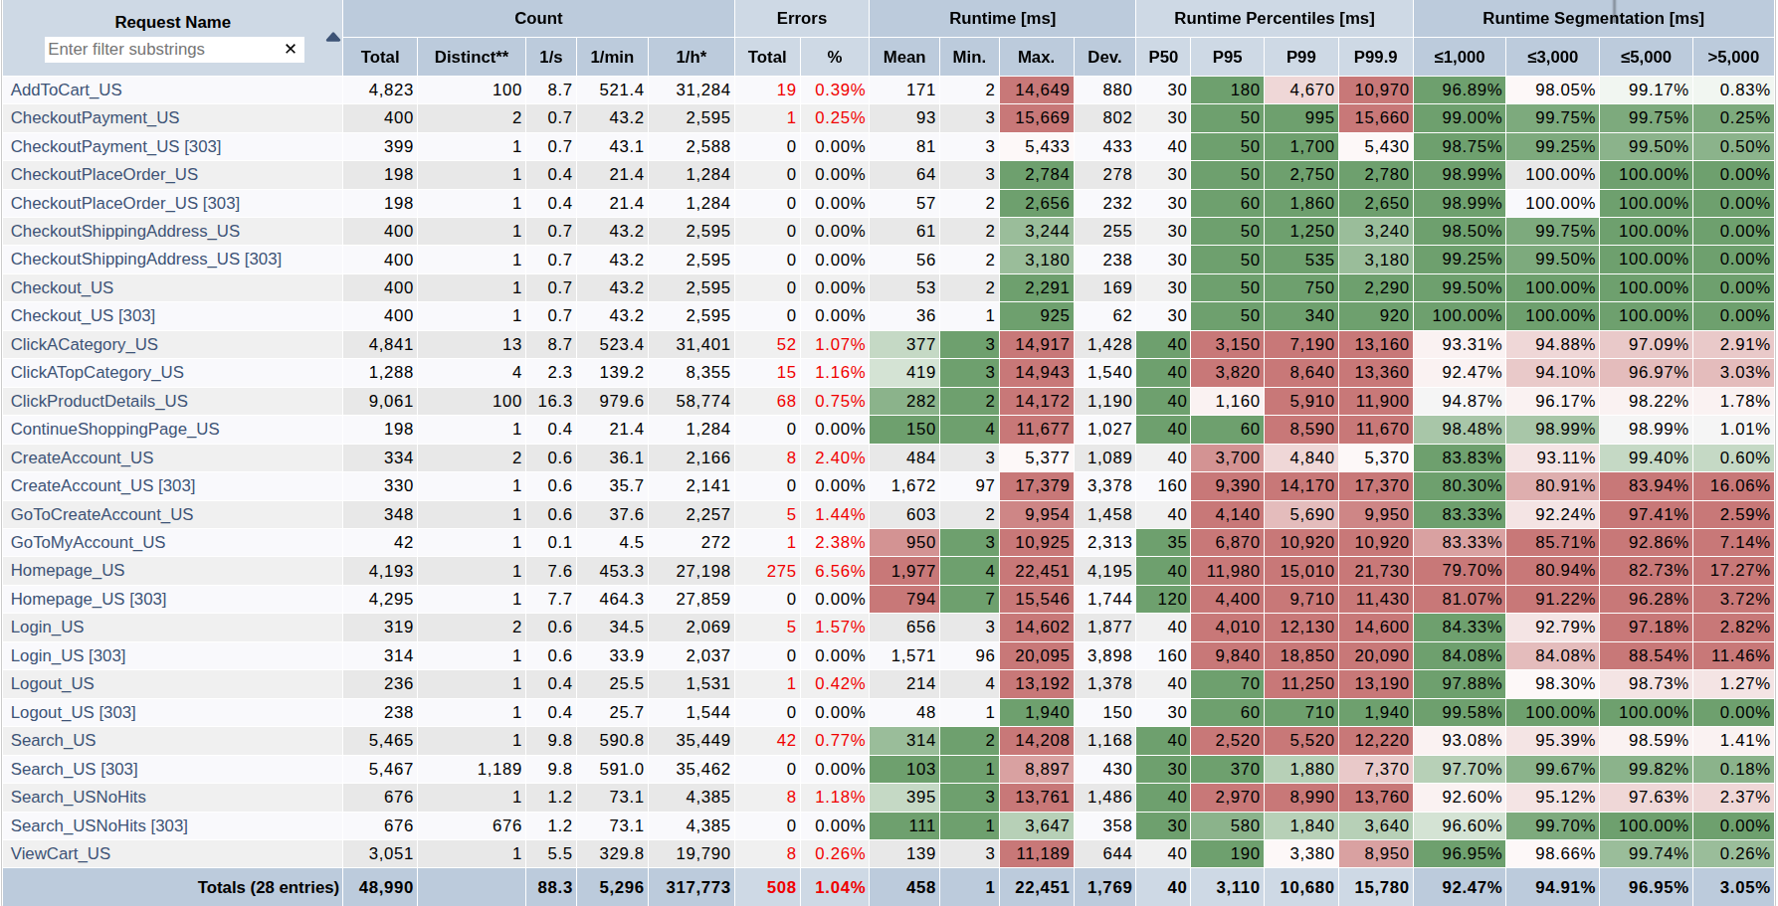This screenshot has width=1778, height=906.
Task: Sort by the P99.9 percentile header
Action: [1375, 58]
